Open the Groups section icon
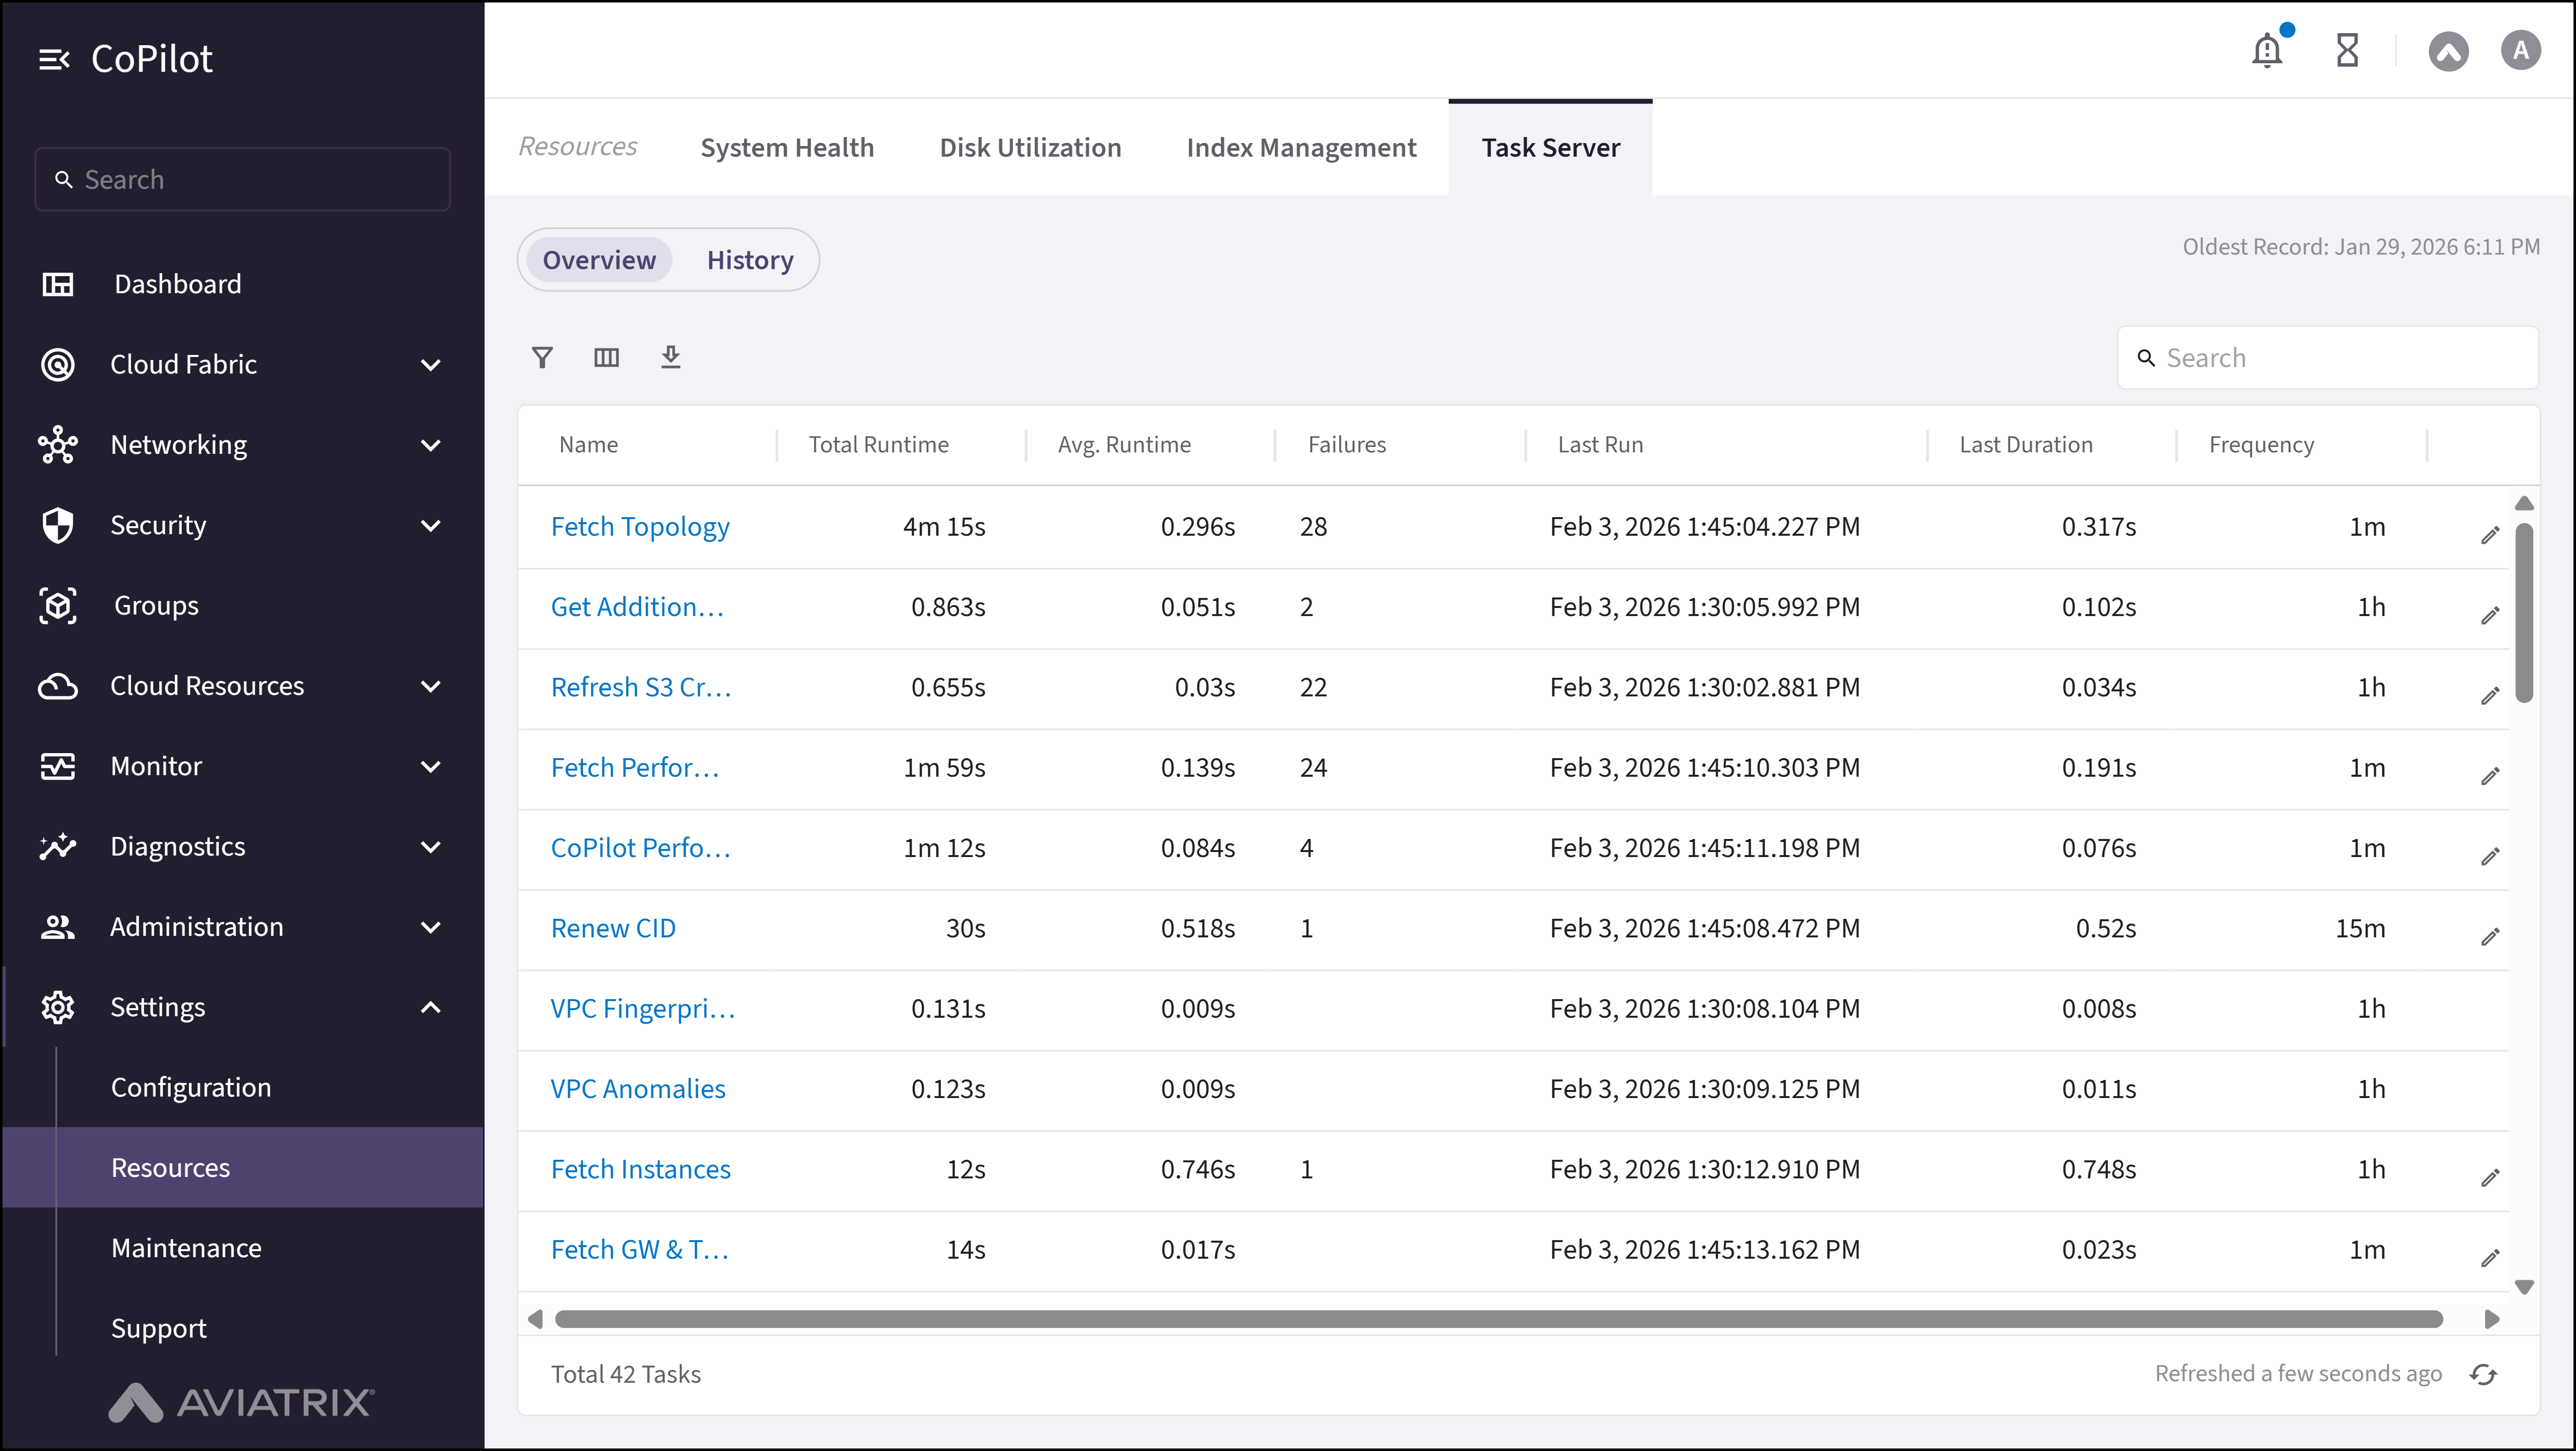The width and height of the screenshot is (2576, 1451). coord(58,605)
